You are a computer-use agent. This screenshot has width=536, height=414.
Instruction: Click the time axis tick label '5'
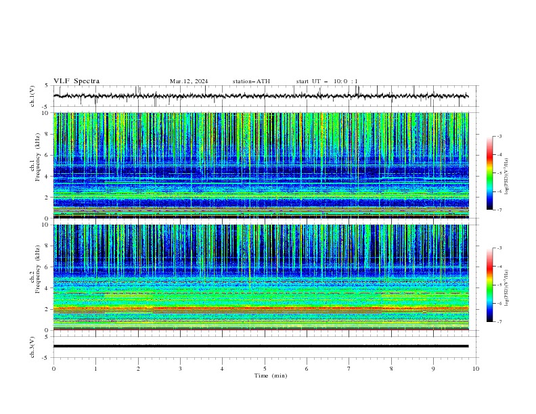(265, 369)
